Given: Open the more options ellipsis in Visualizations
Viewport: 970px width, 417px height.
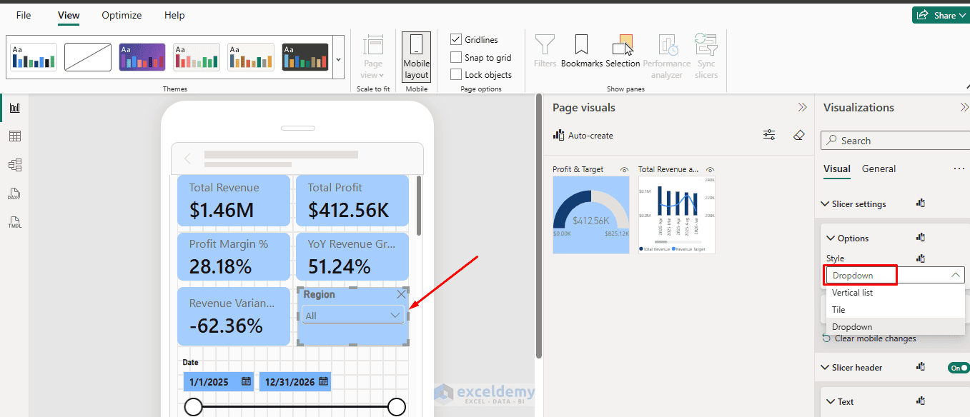Looking at the screenshot, I should pyautogui.click(x=959, y=169).
